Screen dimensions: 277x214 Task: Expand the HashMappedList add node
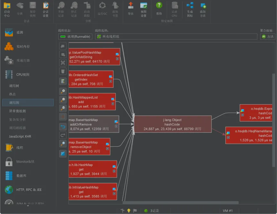coord(113,104)
